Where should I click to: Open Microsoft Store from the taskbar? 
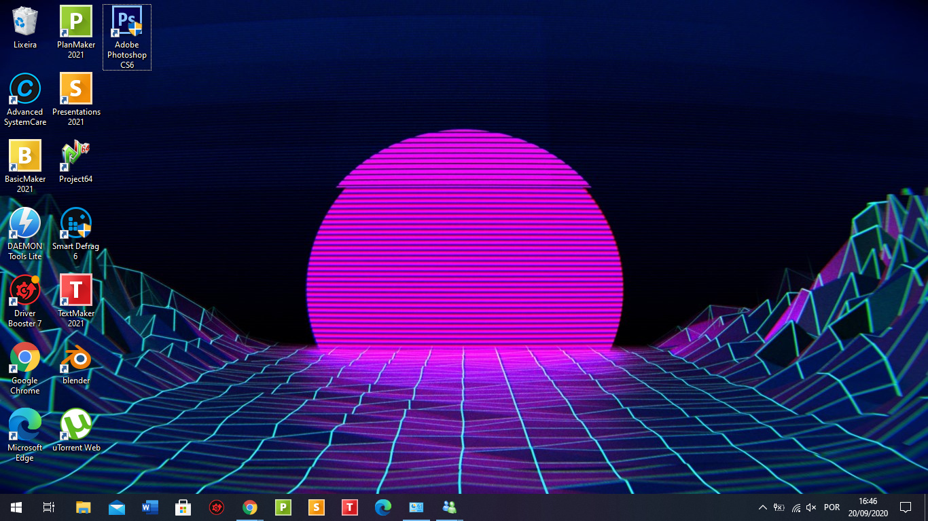tap(183, 507)
